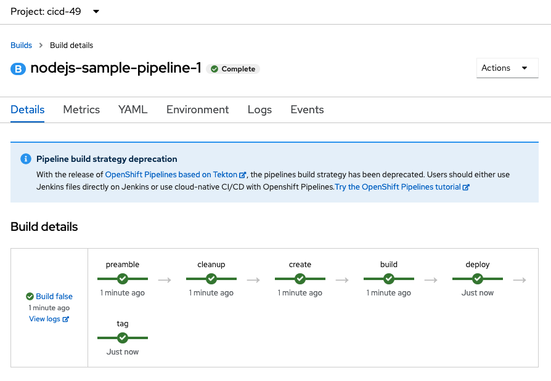Click 1 minute ago under build stage
Image resolution: width=551 pixels, height=381 pixels.
point(389,292)
